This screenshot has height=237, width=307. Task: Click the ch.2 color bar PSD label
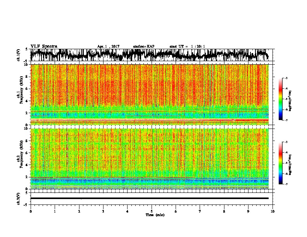click(x=290, y=165)
